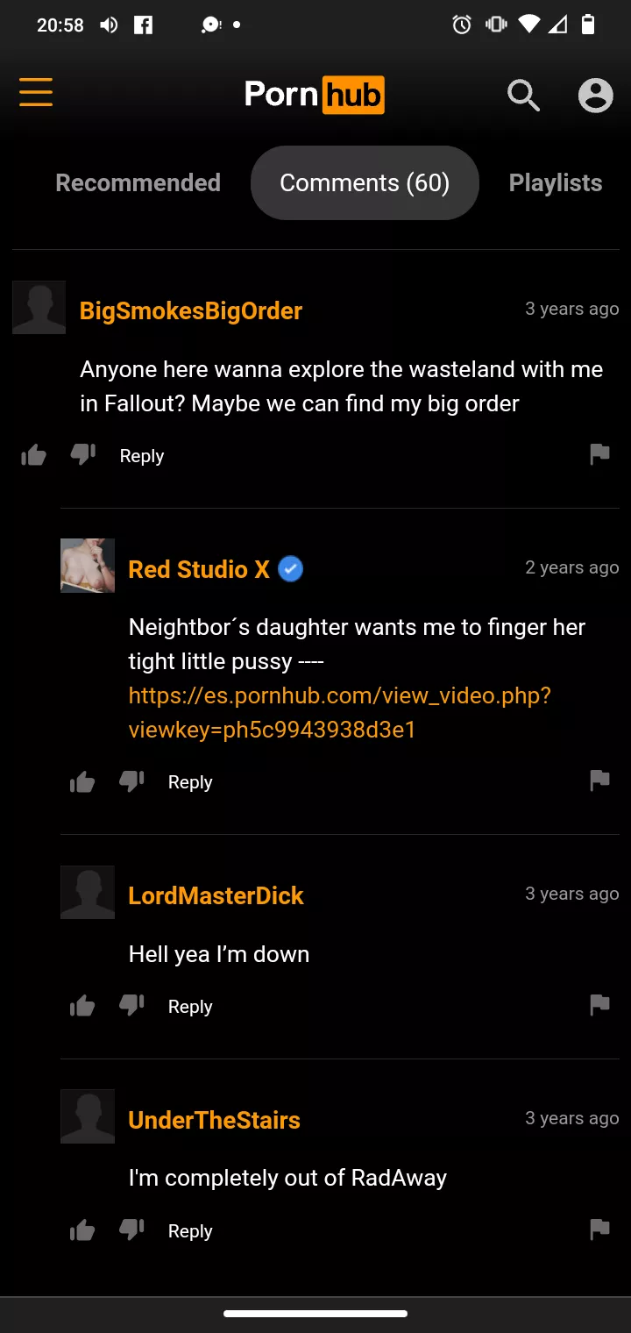The image size is (631, 1333).
Task: Flag UnderTheStairs' RadAway comment
Action: (599, 1230)
